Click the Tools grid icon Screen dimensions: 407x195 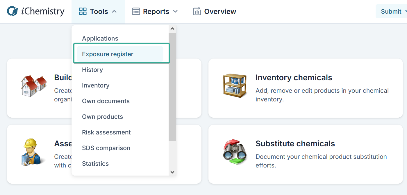coord(83,12)
